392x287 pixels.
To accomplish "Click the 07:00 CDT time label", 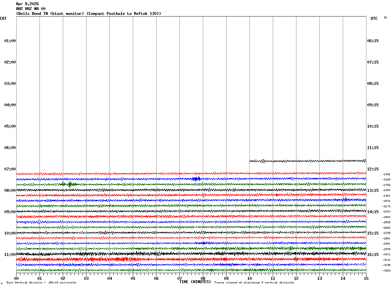I will click(x=10, y=169).
